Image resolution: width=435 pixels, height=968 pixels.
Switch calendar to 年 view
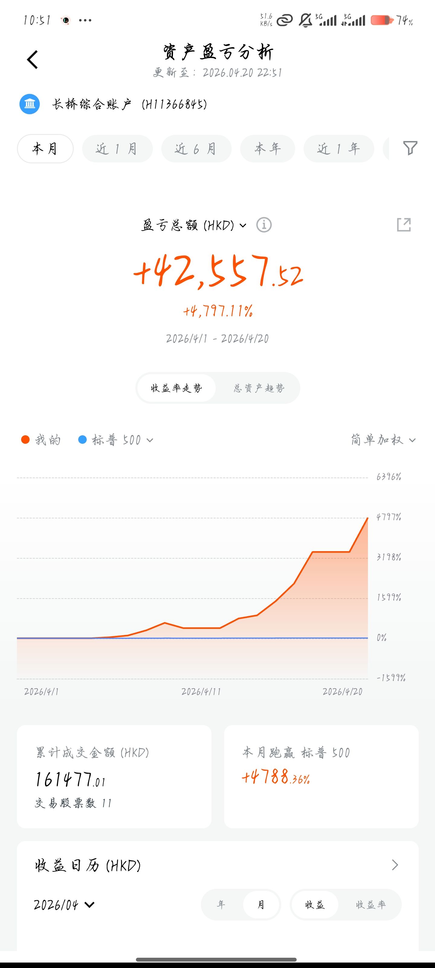point(221,904)
